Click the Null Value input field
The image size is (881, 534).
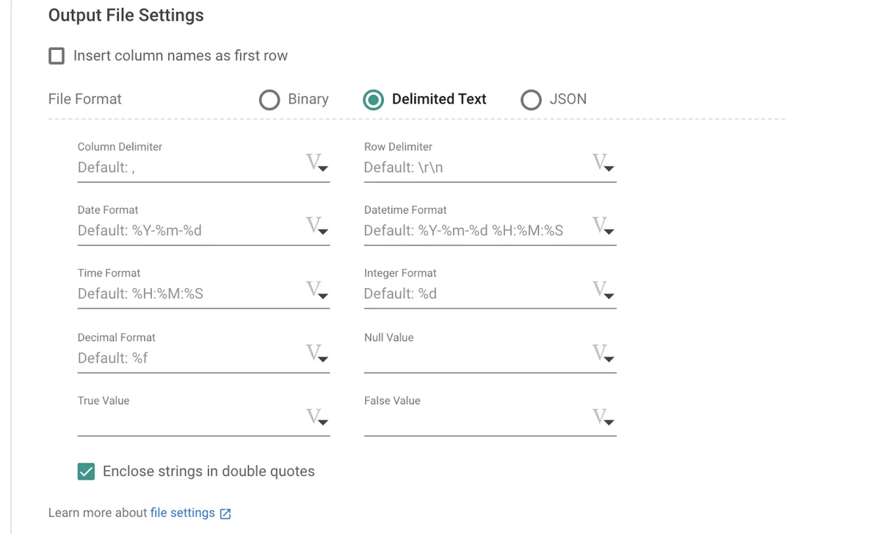click(x=474, y=358)
